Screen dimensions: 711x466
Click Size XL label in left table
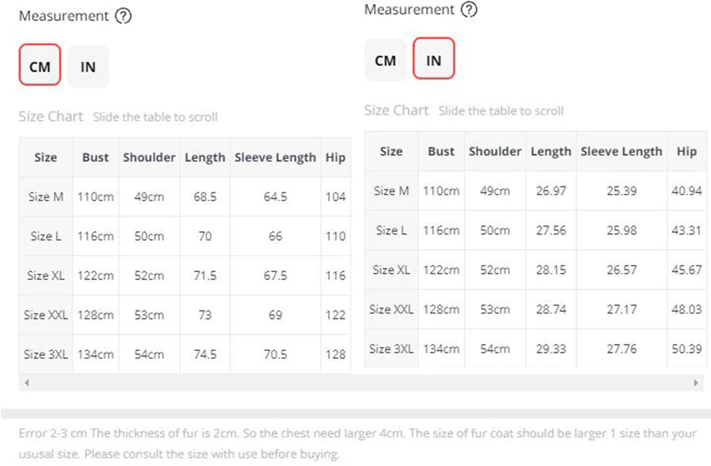[46, 276]
